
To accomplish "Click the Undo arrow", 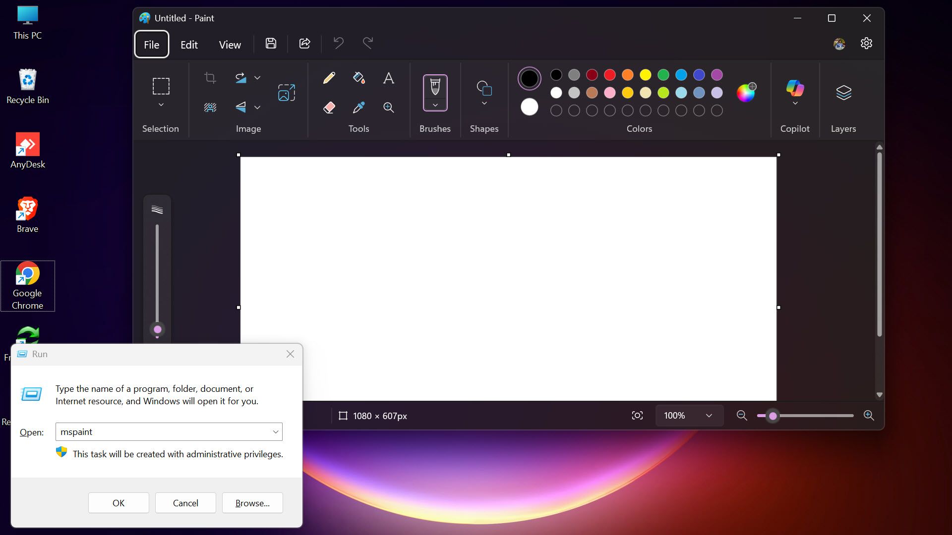I will [339, 44].
